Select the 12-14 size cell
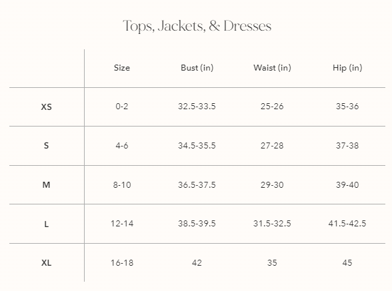Screen dimensions: 392x291 tap(122, 223)
